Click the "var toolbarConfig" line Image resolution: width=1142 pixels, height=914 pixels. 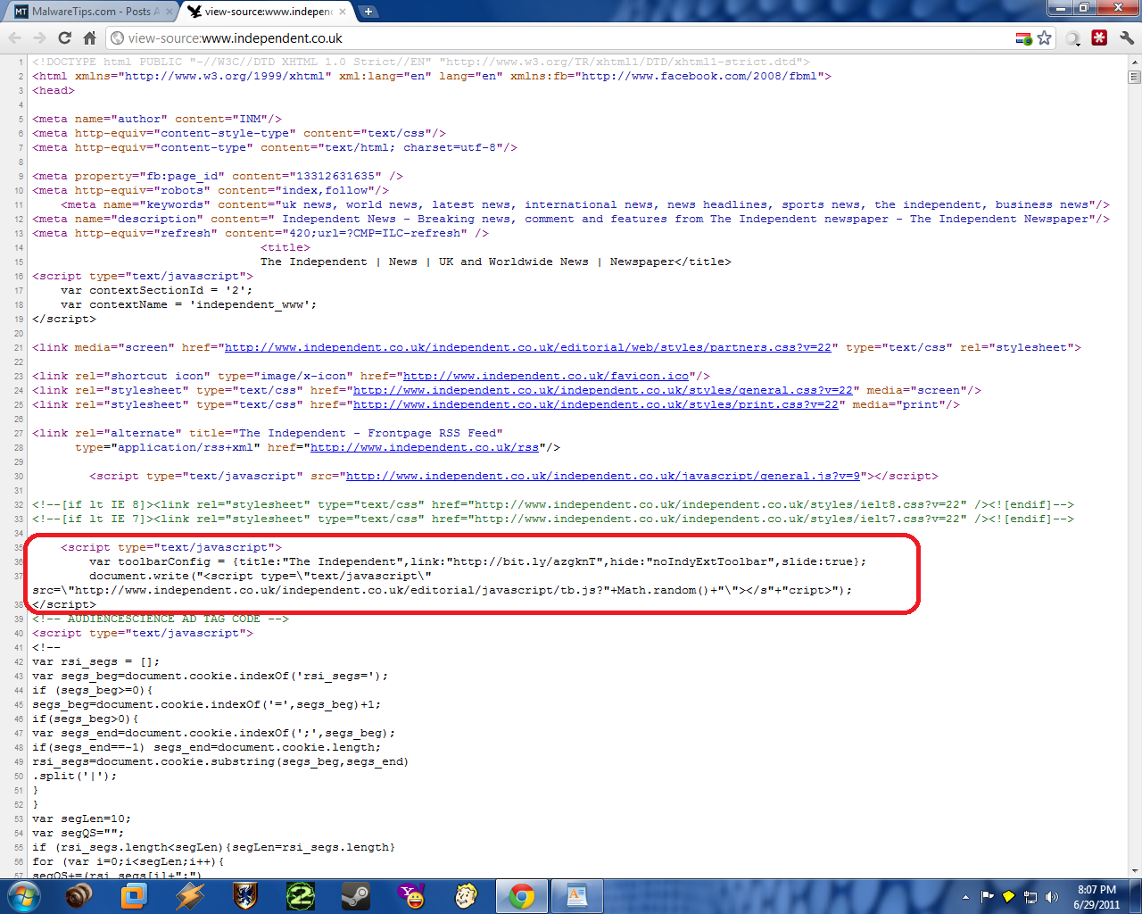click(x=477, y=561)
